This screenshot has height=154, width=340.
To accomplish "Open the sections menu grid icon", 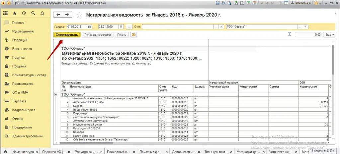I will pos(6,13).
